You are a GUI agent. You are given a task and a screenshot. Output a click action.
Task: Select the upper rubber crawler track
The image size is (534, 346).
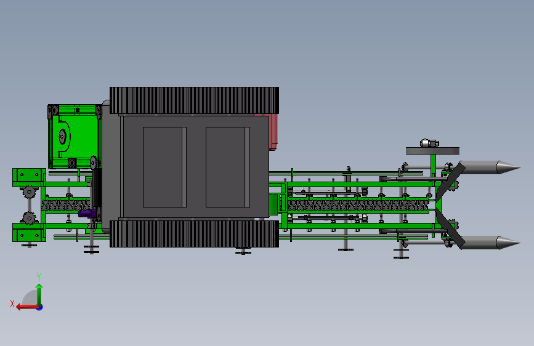click(x=194, y=100)
